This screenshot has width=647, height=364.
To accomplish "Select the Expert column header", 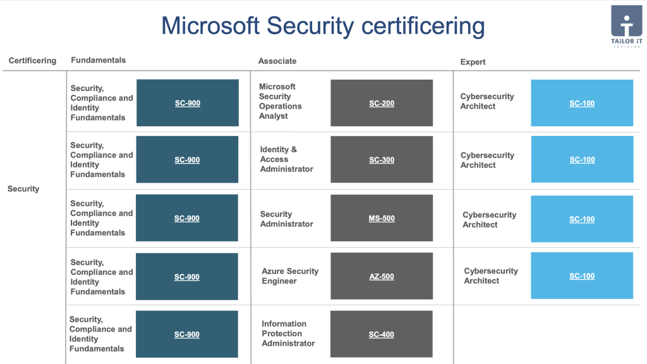I will point(473,62).
